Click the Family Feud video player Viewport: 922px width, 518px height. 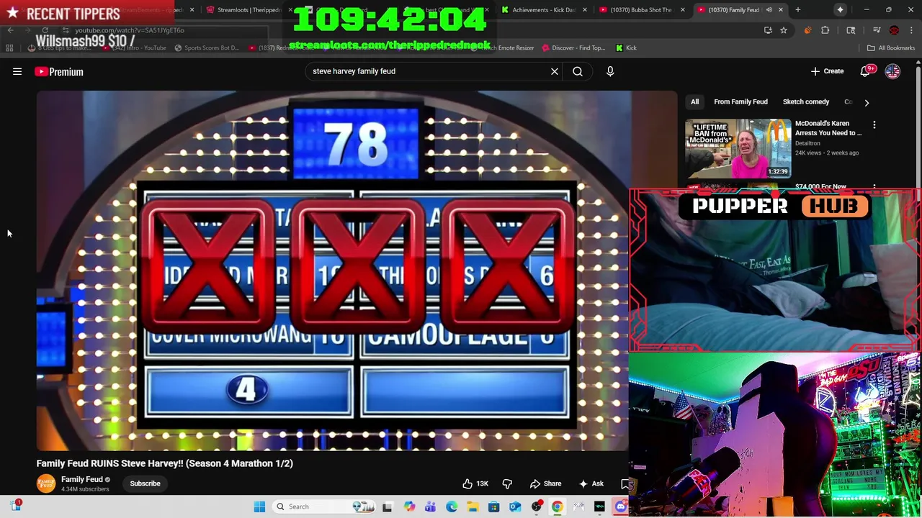(334, 271)
